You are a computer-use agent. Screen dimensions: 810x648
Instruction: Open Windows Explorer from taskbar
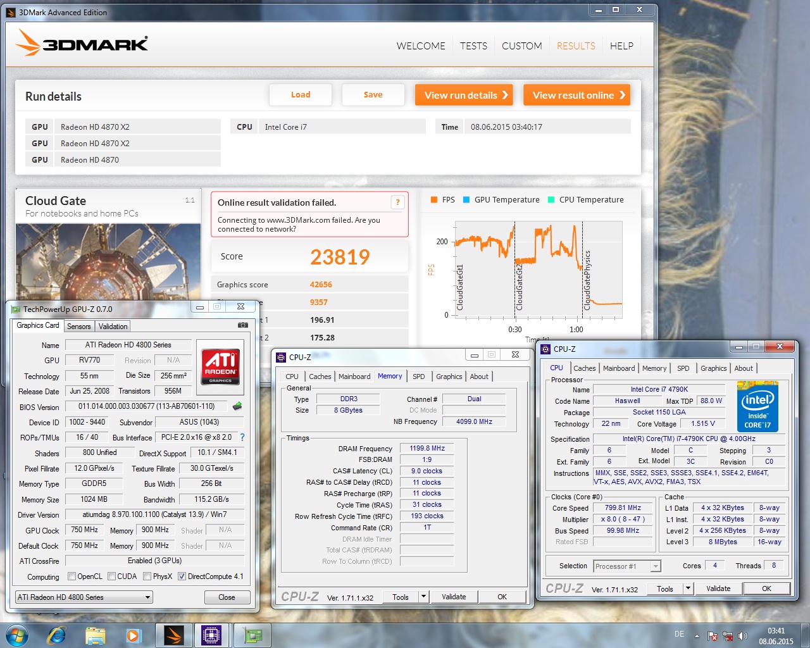pos(95,635)
